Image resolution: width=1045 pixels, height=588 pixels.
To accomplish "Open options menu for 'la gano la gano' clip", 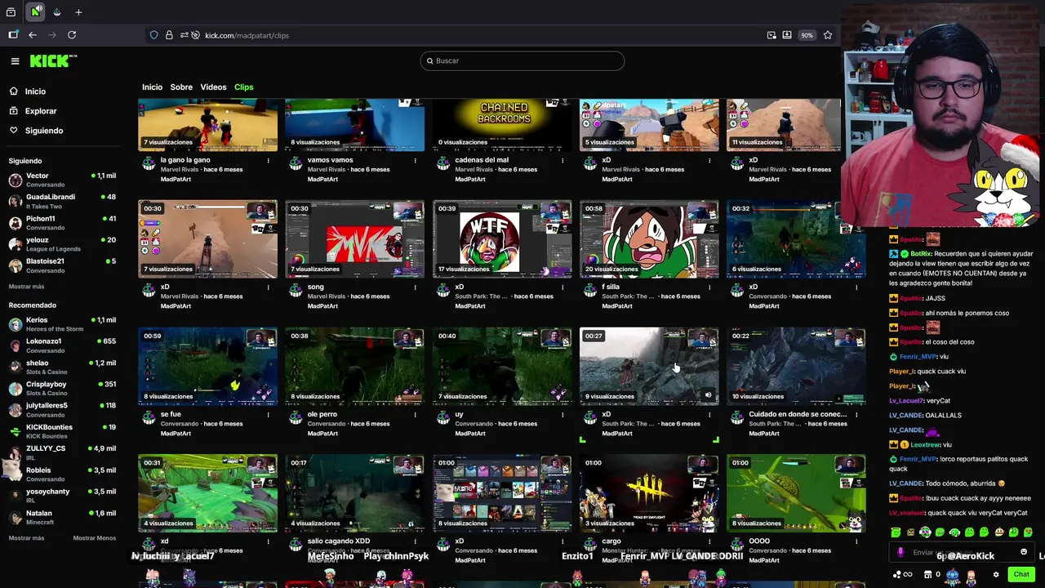I will [x=268, y=160].
